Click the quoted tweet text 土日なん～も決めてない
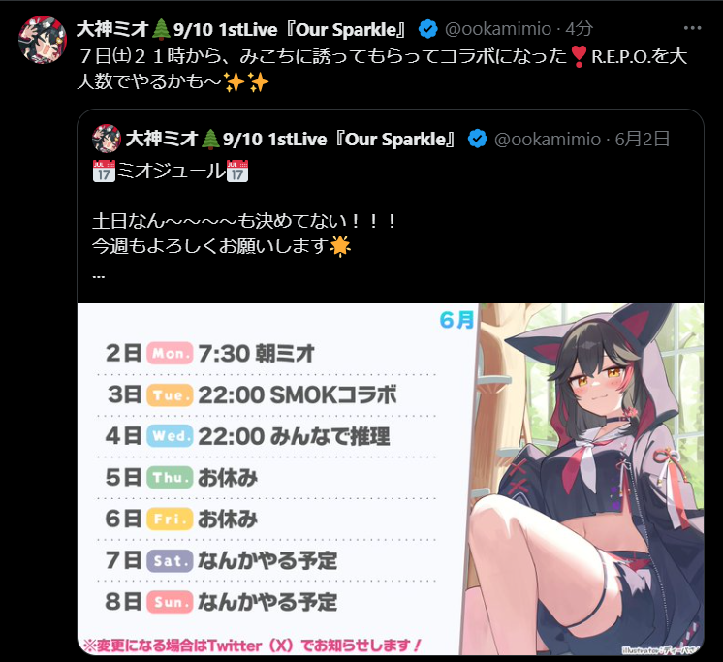This screenshot has height=662, width=723. coord(244,221)
